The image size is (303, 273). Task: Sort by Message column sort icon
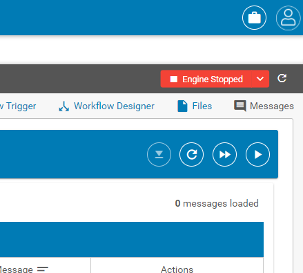pyautogui.click(x=43, y=269)
